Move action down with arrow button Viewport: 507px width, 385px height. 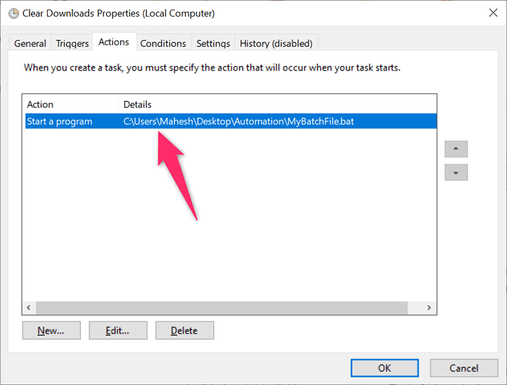(x=456, y=173)
